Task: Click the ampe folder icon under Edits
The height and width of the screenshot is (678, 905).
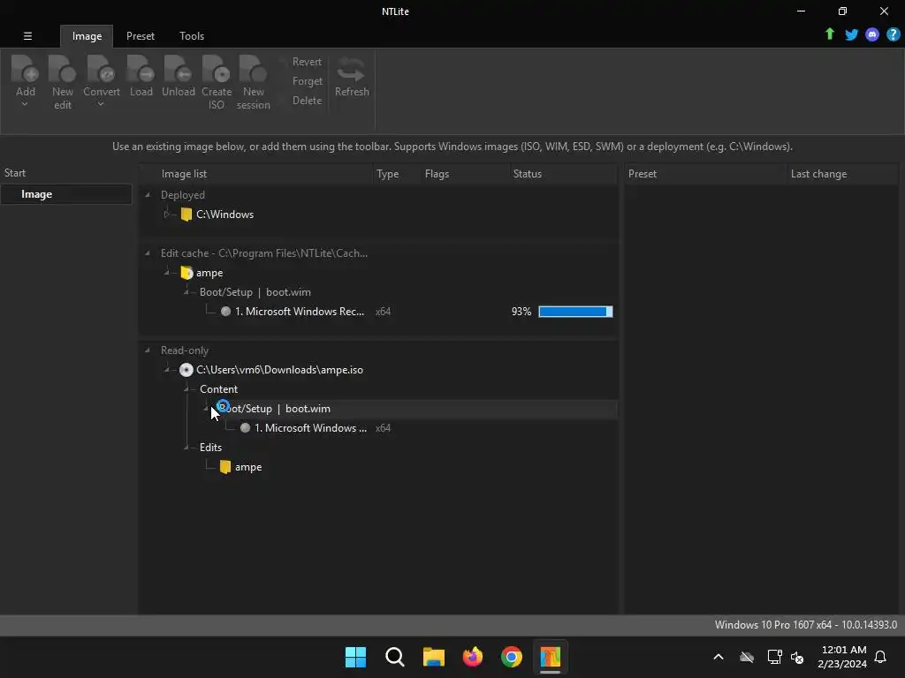Action: tap(225, 467)
